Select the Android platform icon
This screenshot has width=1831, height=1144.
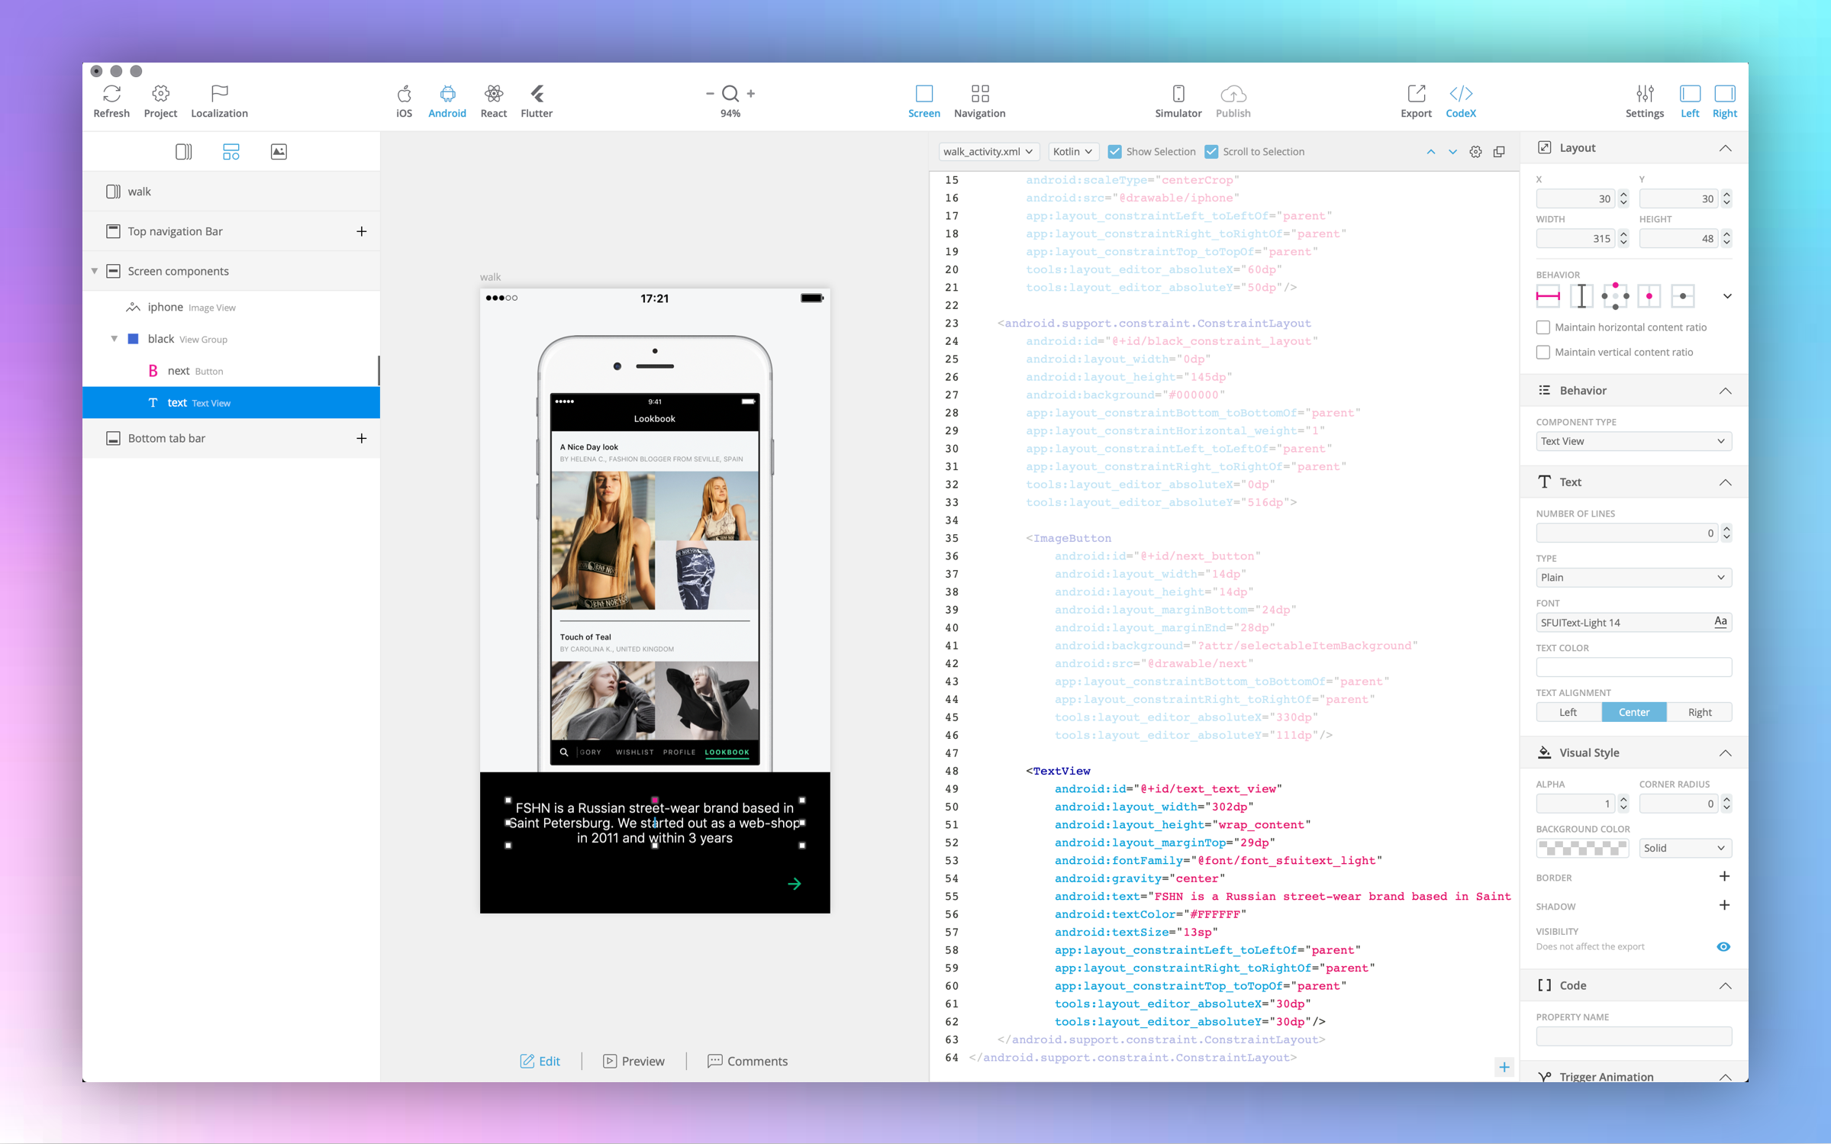coord(447,94)
